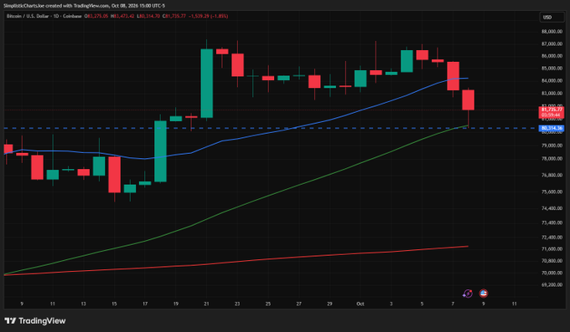Open the USD currency selector
The image size is (570, 332).
[x=552, y=17]
